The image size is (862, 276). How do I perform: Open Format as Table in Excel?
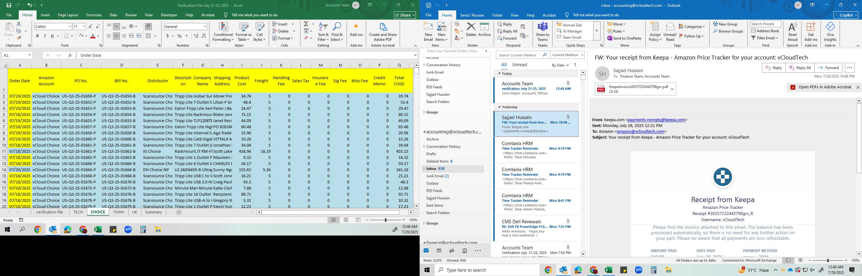tap(244, 32)
